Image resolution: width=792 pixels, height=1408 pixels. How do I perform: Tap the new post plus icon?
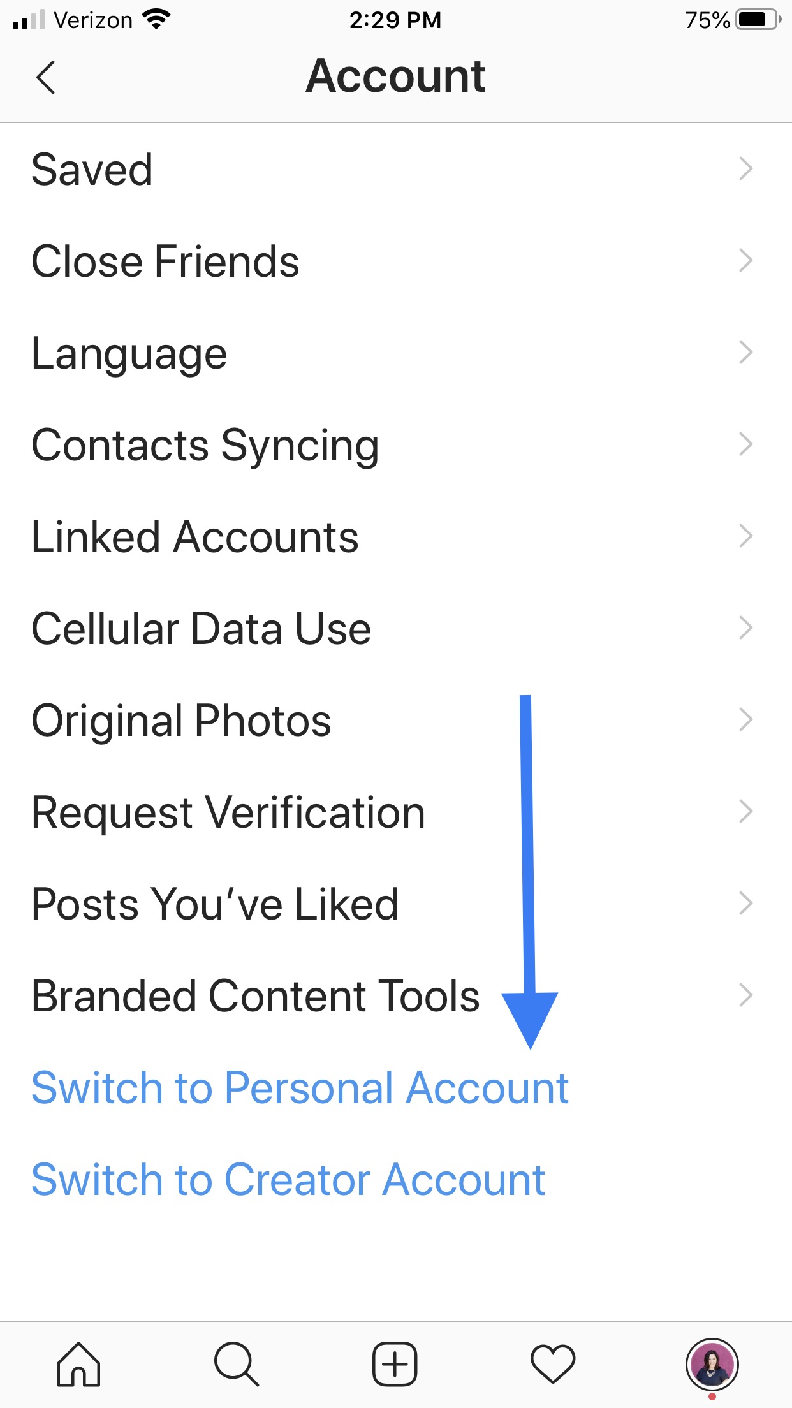coord(395,1364)
